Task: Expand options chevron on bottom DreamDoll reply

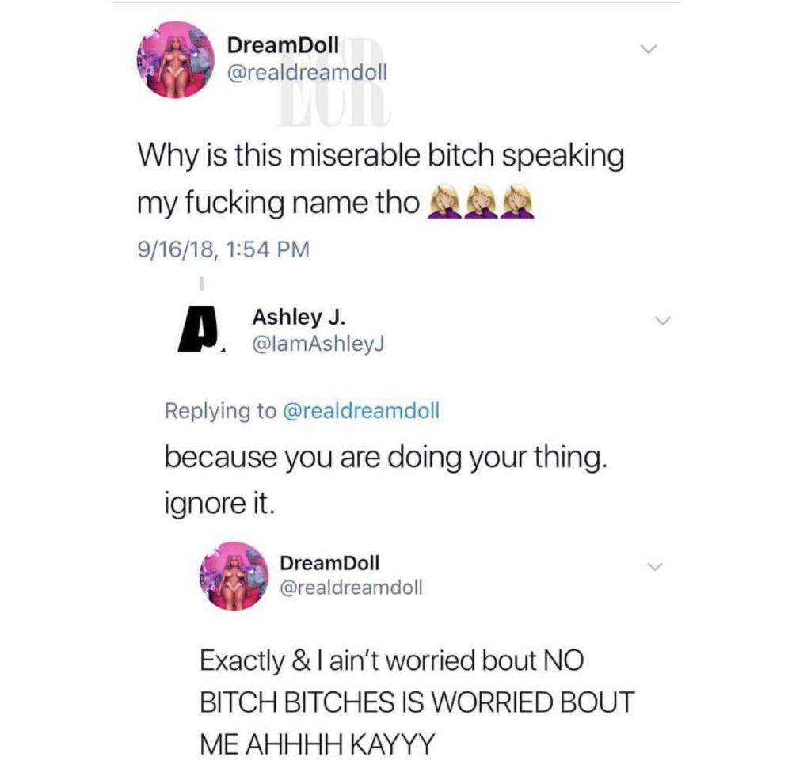Action: tap(655, 566)
